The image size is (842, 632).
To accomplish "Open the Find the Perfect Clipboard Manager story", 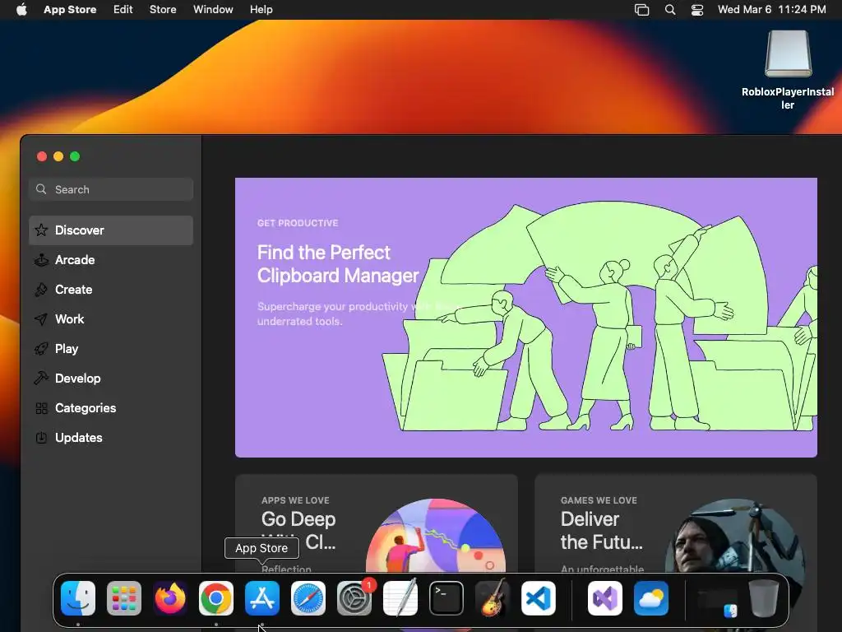I will (x=526, y=318).
